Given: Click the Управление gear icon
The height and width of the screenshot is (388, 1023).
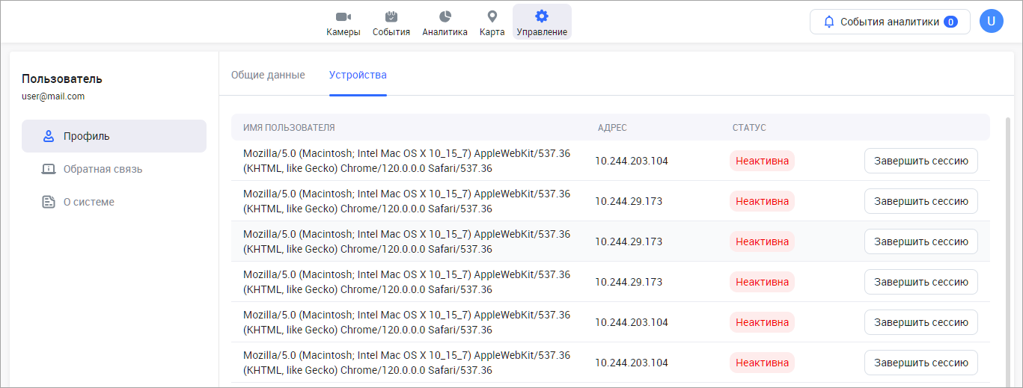Looking at the screenshot, I should point(542,16).
